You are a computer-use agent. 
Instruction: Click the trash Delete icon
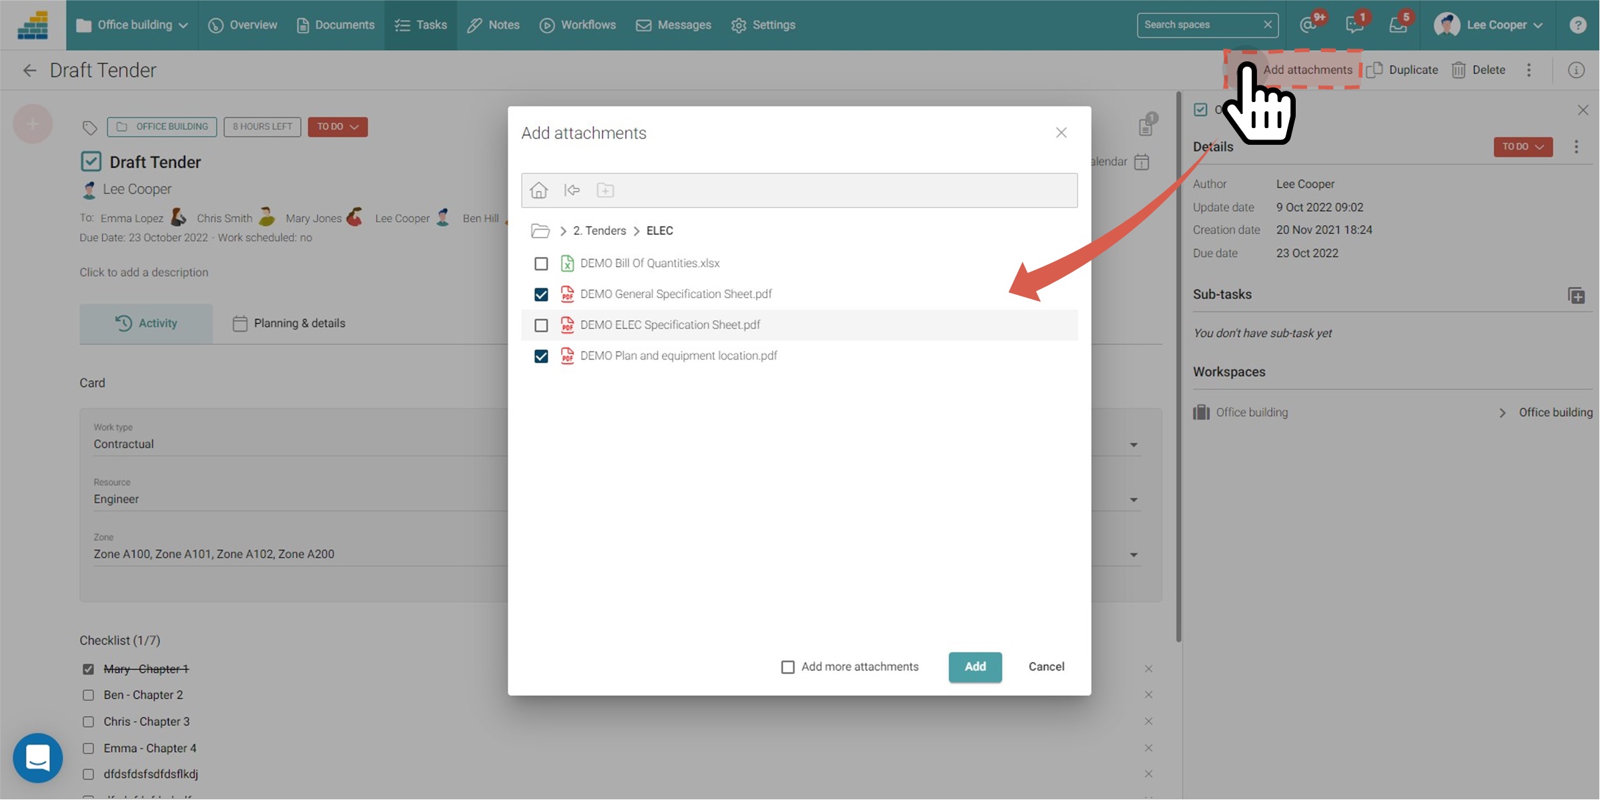pos(1459,70)
